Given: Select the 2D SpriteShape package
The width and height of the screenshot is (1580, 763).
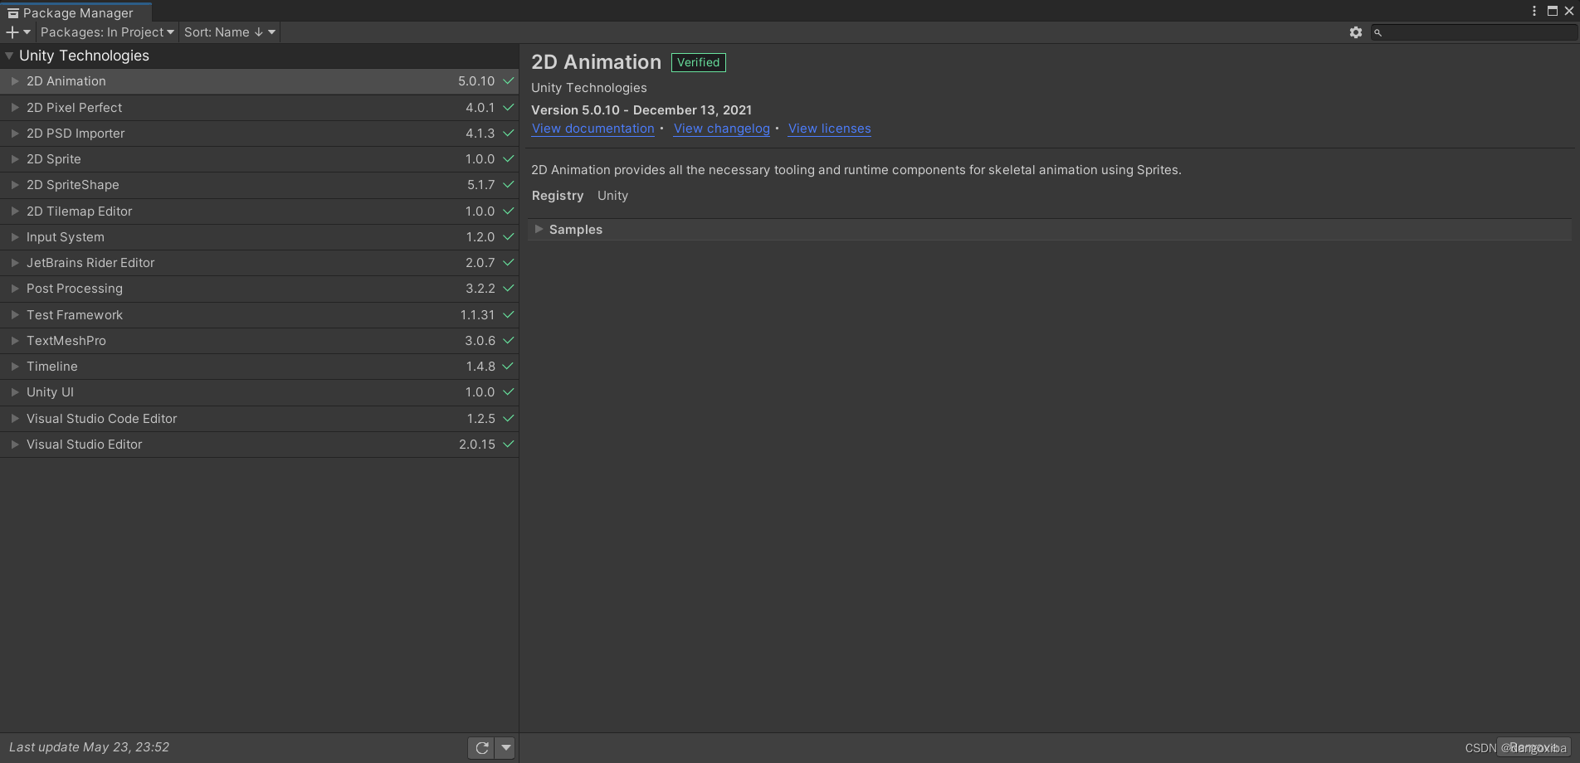Looking at the screenshot, I should click(259, 185).
